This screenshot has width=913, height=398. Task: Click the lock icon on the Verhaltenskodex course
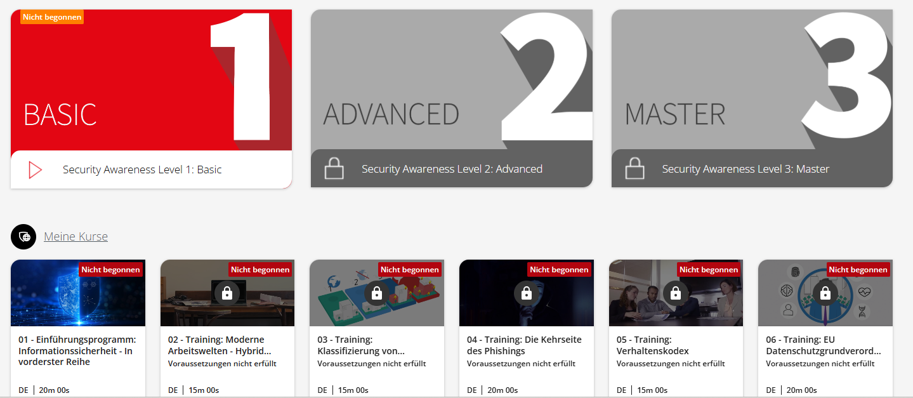pos(676,293)
